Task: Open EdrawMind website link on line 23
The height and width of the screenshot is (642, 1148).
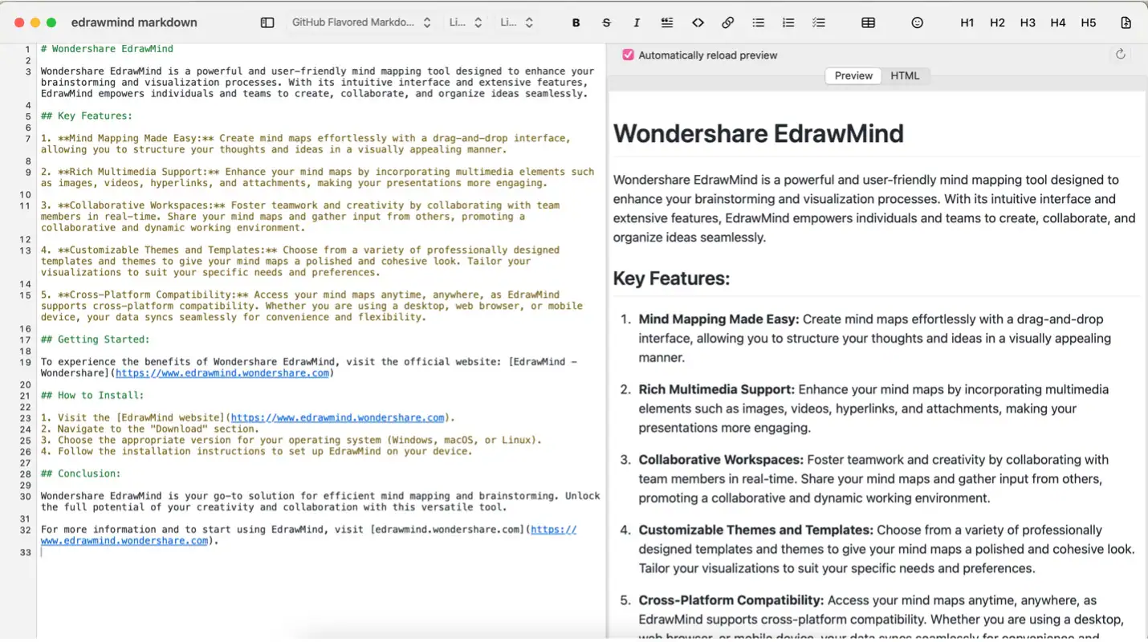Action: (x=337, y=417)
